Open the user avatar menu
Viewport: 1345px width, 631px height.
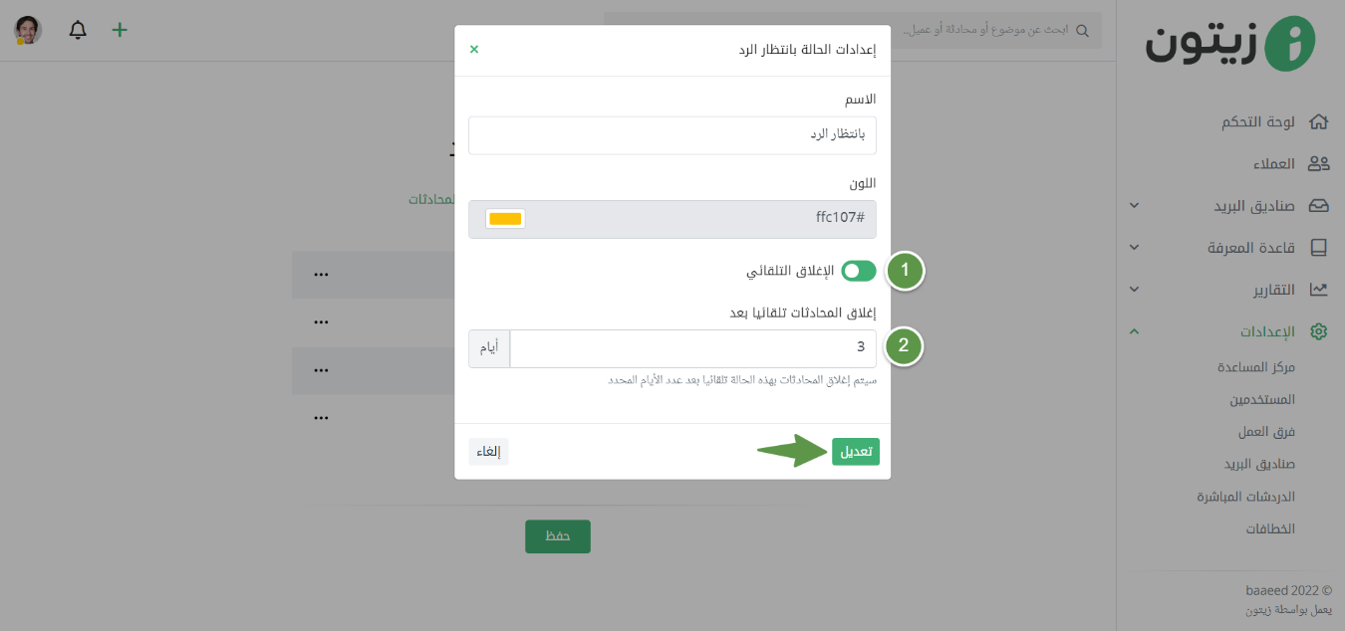coord(28,30)
